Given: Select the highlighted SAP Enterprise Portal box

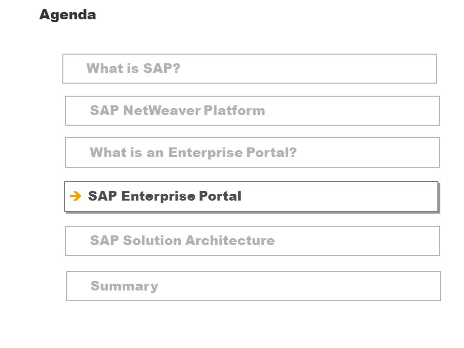Looking at the screenshot, I should pyautogui.click(x=251, y=197).
